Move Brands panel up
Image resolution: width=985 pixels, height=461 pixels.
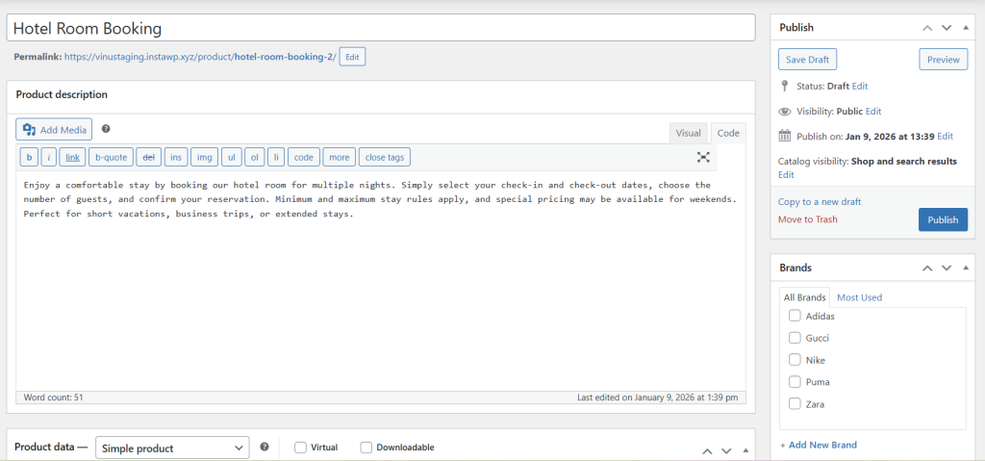coord(927,268)
